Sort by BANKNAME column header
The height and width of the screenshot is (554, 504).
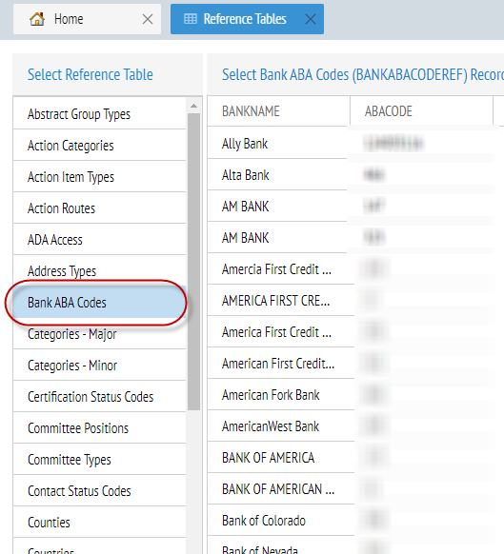pyautogui.click(x=279, y=111)
